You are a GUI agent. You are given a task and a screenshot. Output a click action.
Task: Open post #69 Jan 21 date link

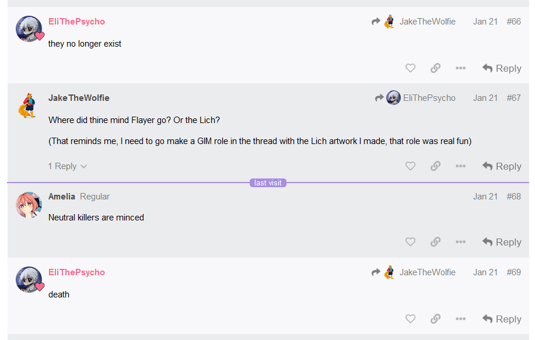pyautogui.click(x=485, y=272)
